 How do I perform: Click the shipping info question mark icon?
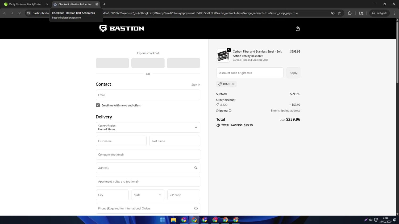(x=230, y=110)
